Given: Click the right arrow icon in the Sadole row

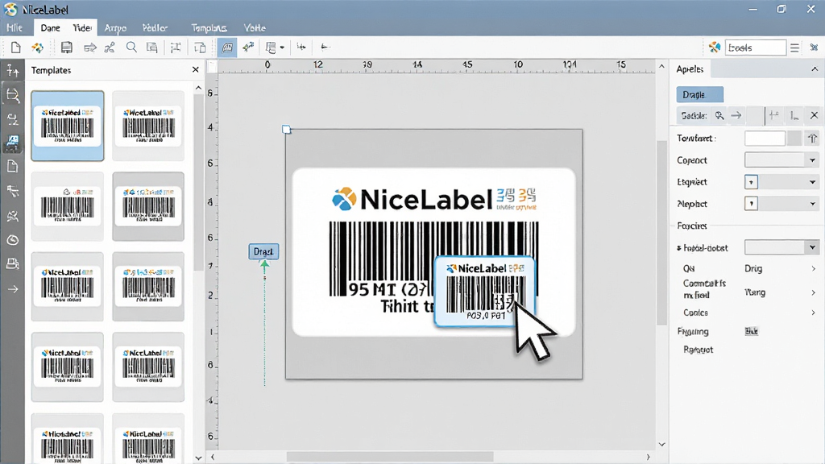Looking at the screenshot, I should (736, 116).
